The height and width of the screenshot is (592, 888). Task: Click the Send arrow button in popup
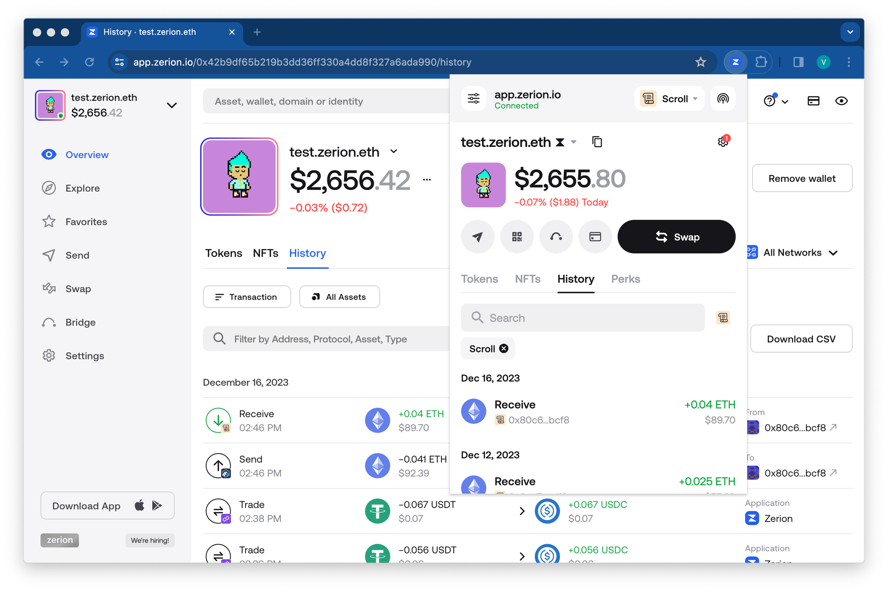[477, 237]
